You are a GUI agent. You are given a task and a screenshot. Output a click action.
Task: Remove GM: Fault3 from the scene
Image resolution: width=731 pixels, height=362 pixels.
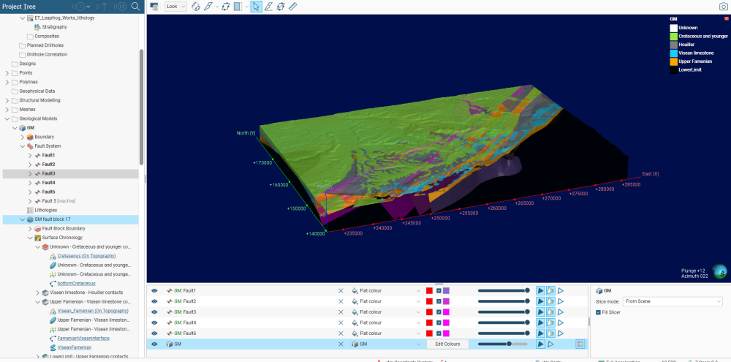[x=341, y=312]
